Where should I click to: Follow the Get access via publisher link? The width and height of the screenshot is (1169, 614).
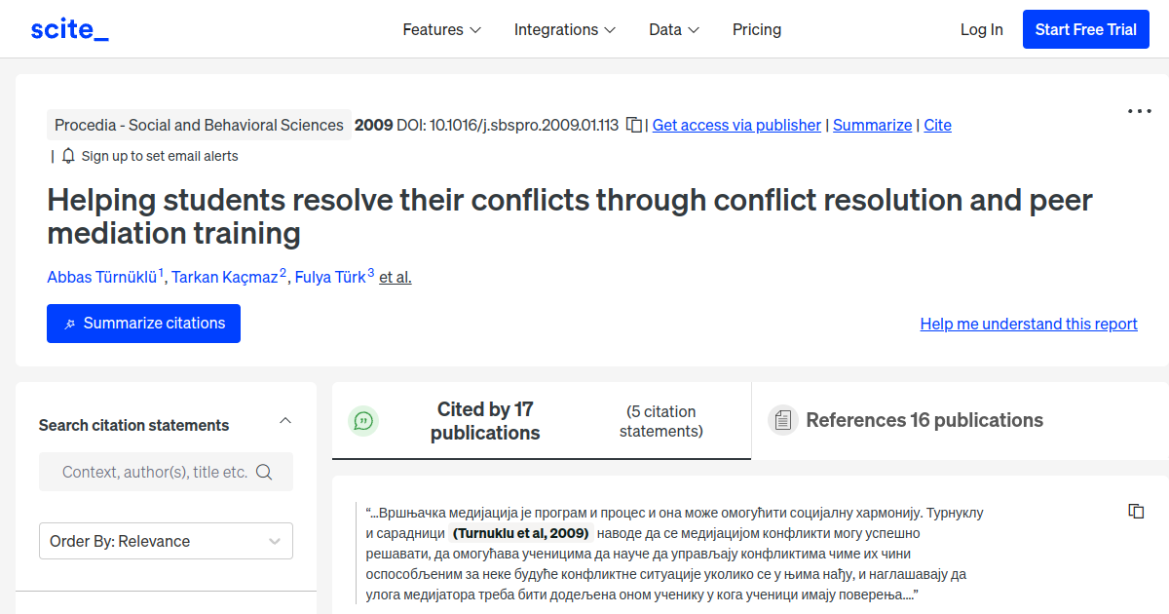coord(735,125)
